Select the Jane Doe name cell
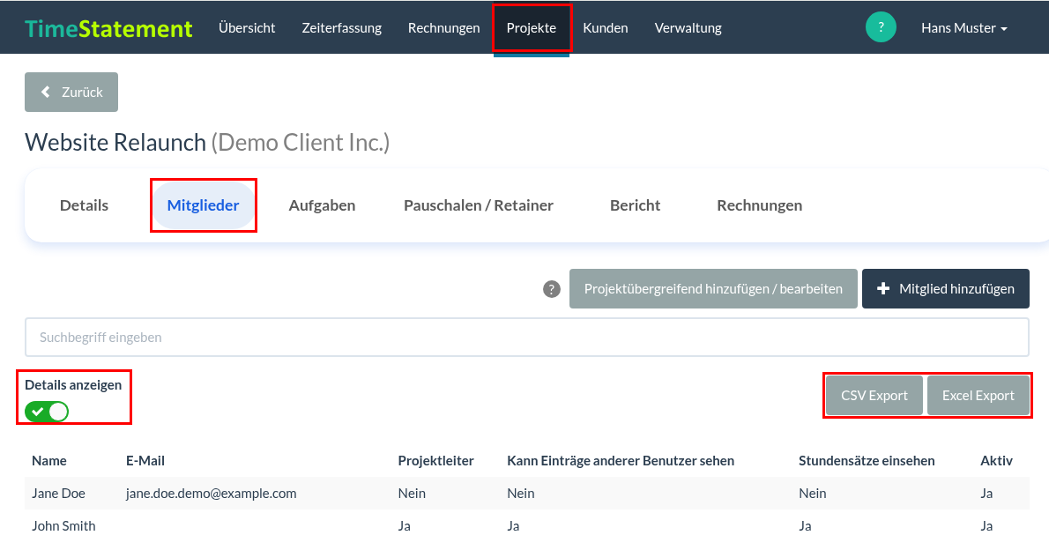 59,493
